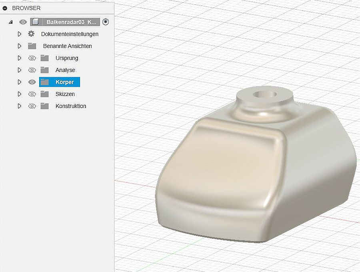Viewport: 360px width, 272px height.
Task: Expand the Ursprung folder
Action: [20, 58]
